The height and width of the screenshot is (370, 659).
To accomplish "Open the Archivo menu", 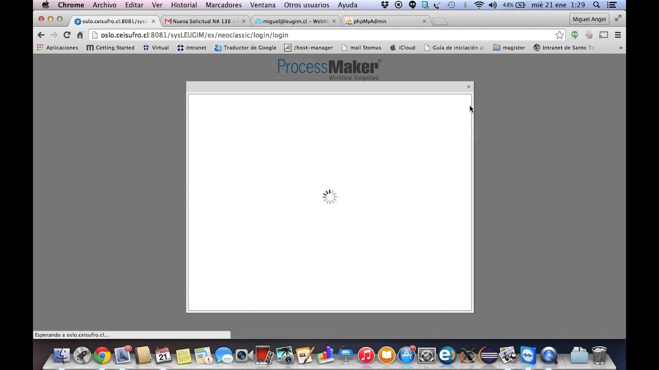I will [x=105, y=5].
